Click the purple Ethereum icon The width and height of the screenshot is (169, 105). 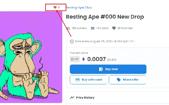coord(83,59)
